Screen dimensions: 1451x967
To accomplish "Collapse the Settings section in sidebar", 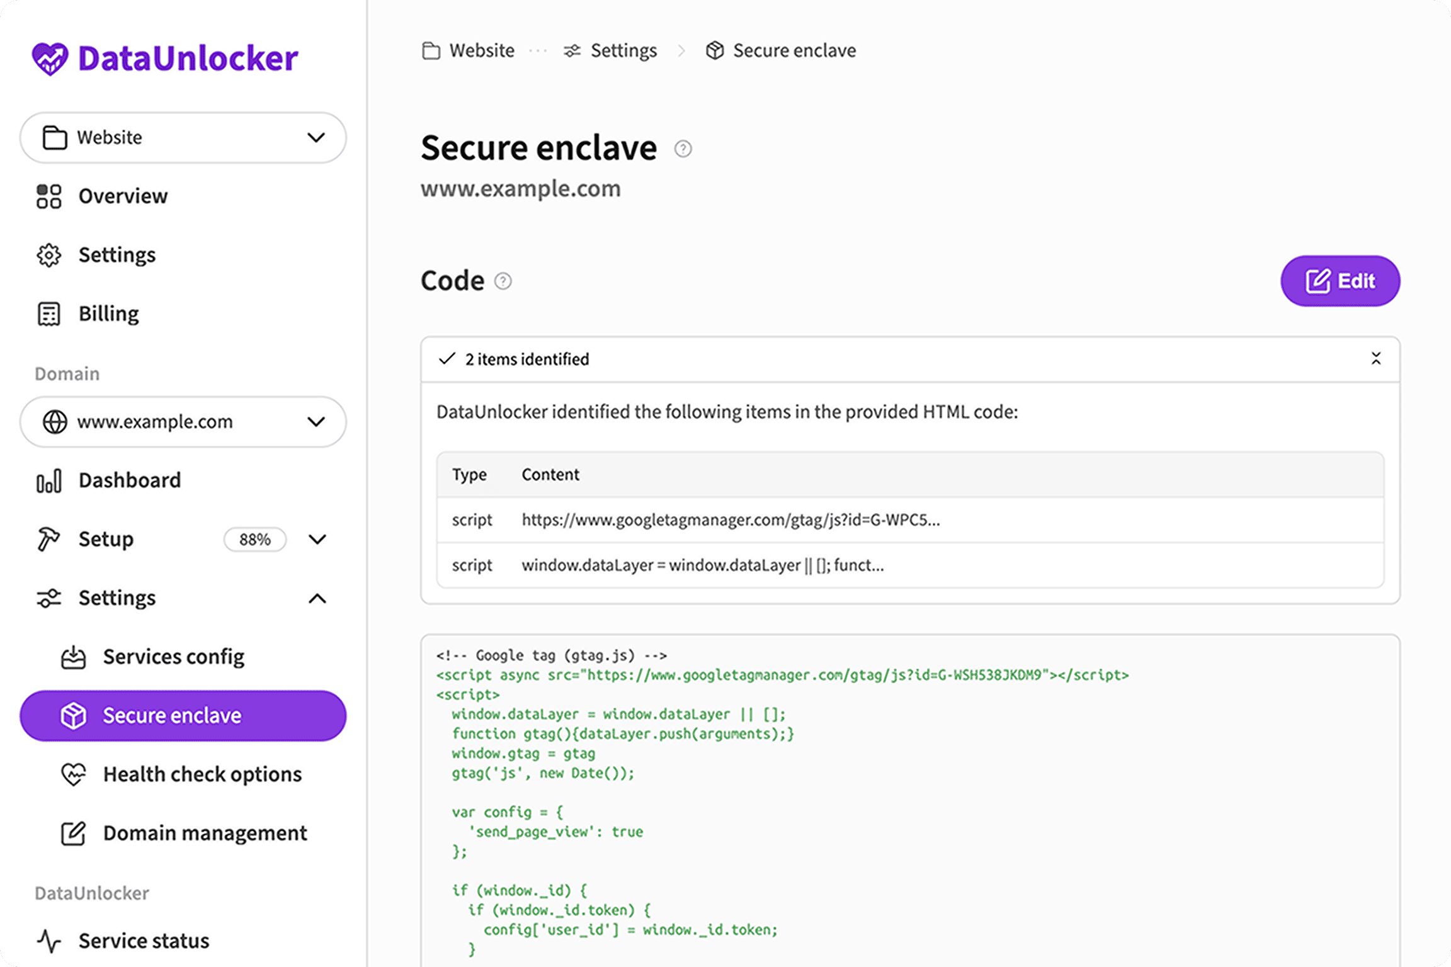I will coord(317,598).
